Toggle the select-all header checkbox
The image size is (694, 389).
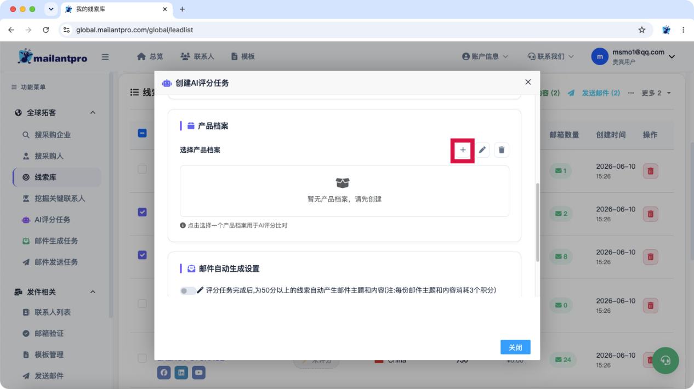click(142, 133)
